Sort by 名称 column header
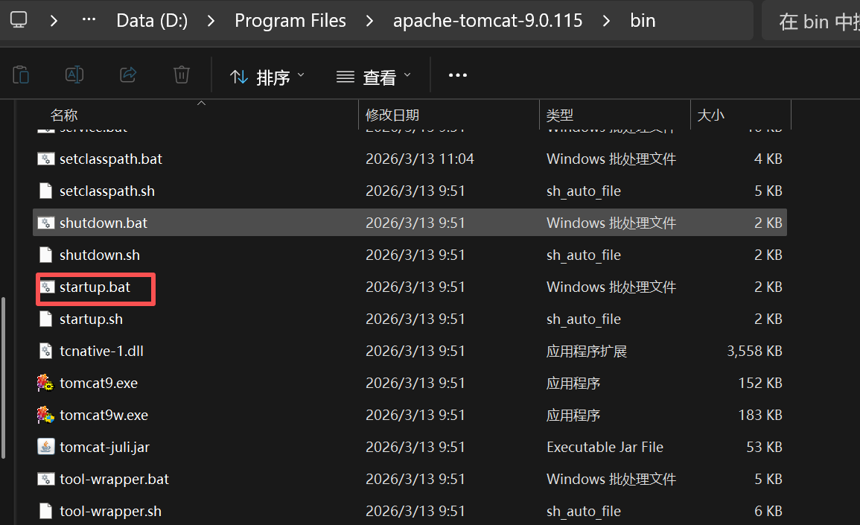860x525 pixels. 64,115
